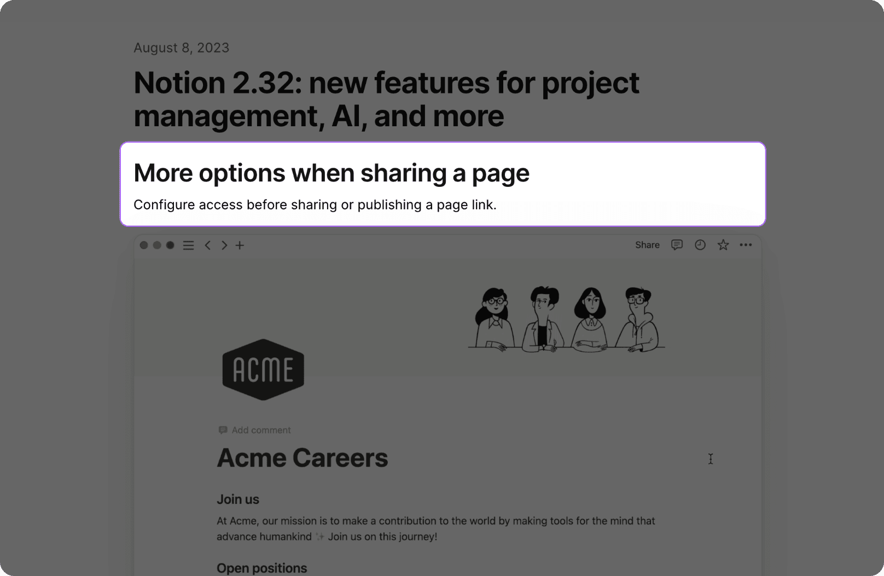Go forward with the right chevron

click(x=224, y=245)
